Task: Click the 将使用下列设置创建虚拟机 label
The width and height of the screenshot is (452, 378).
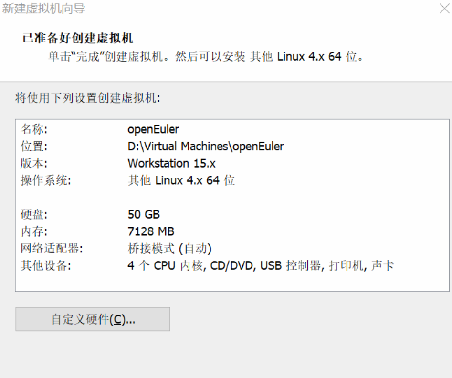Action: coord(87,98)
